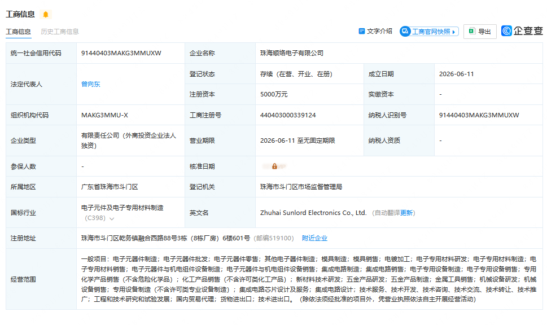Open the 附近企业 nearby companies link
Viewport: 547px width, 325px height.
314,238
